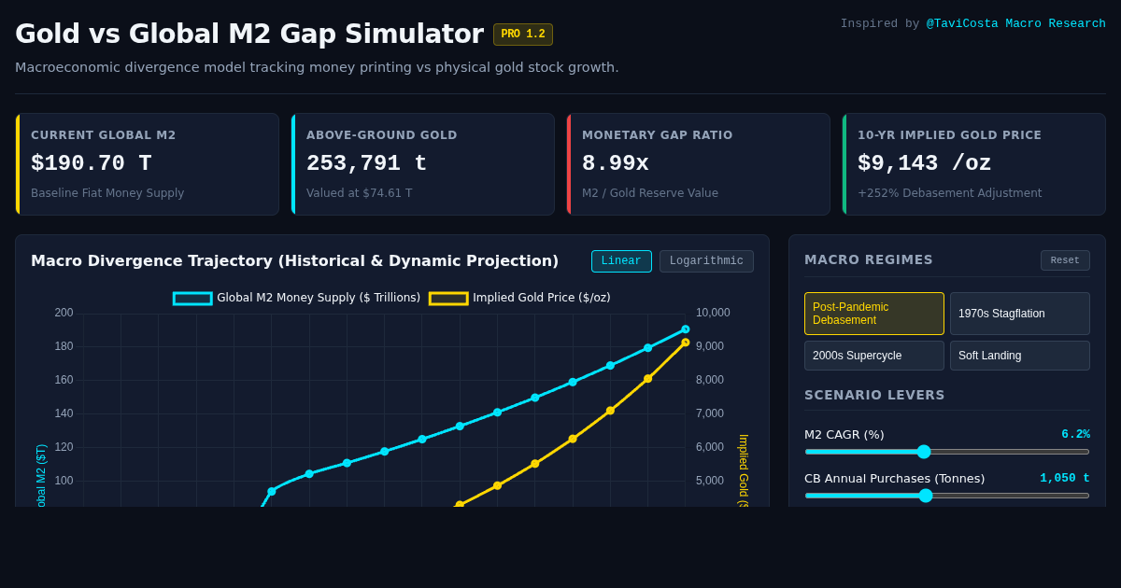Click the Current Global M2 card
Screen dimensions: 1121x588
[147, 164]
